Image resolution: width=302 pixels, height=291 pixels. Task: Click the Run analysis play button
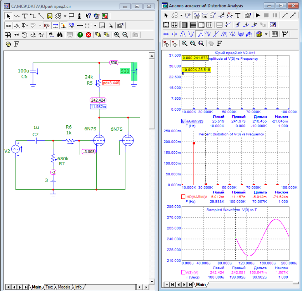pos(258,16)
